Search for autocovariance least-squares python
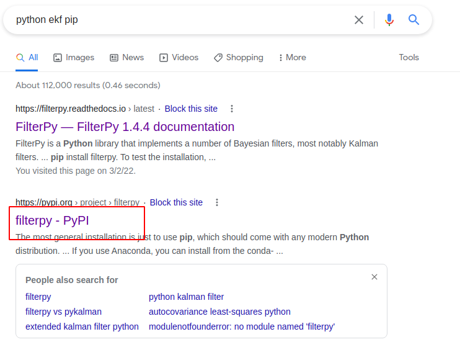Viewport: 460px width, 347px height. coord(219,312)
